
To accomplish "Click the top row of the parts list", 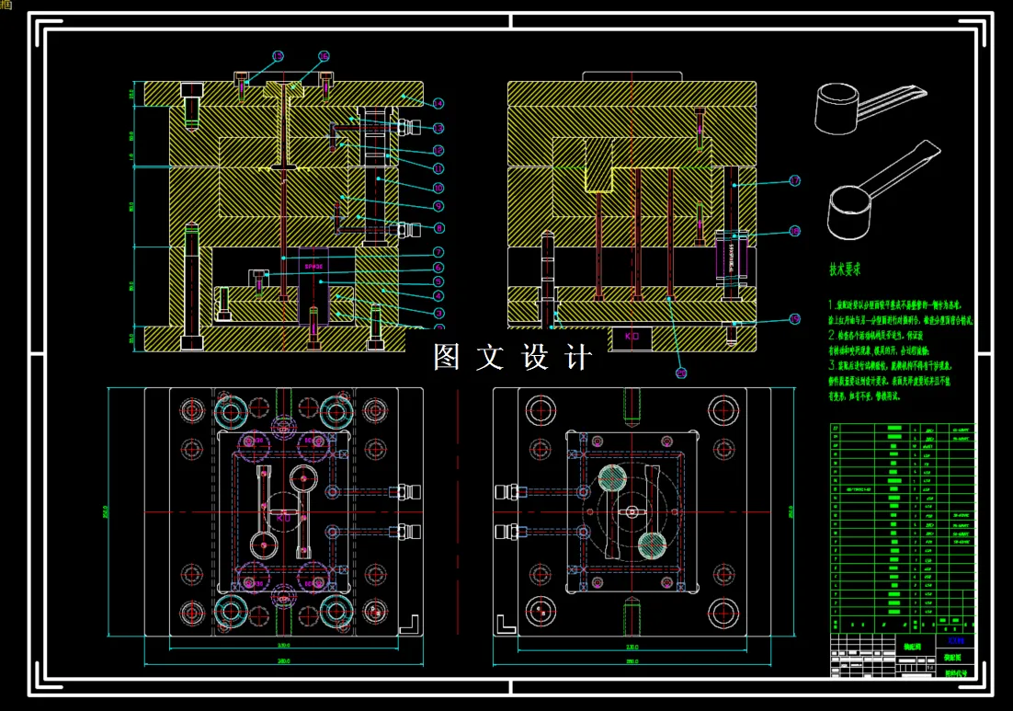I will 902,429.
